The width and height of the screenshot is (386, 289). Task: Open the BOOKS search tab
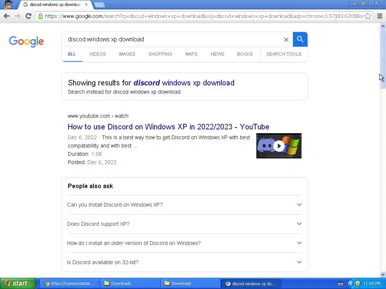click(x=245, y=54)
